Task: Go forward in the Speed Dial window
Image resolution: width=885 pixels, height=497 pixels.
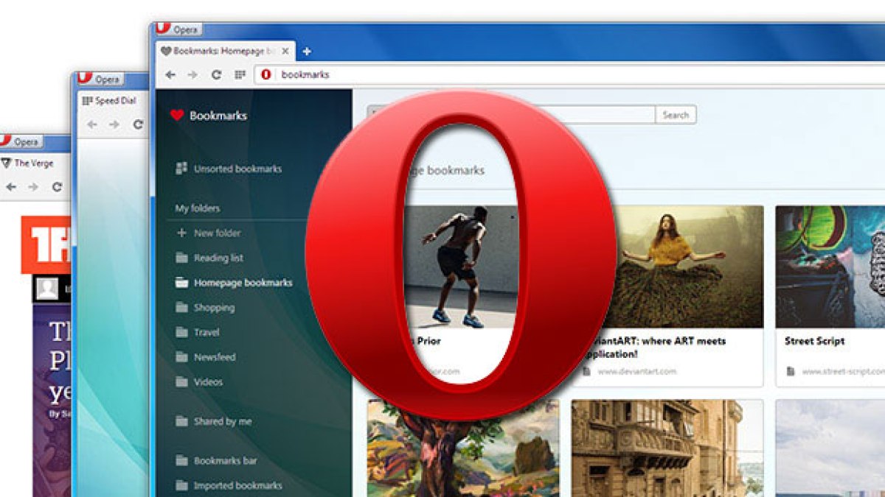Action: tap(114, 124)
